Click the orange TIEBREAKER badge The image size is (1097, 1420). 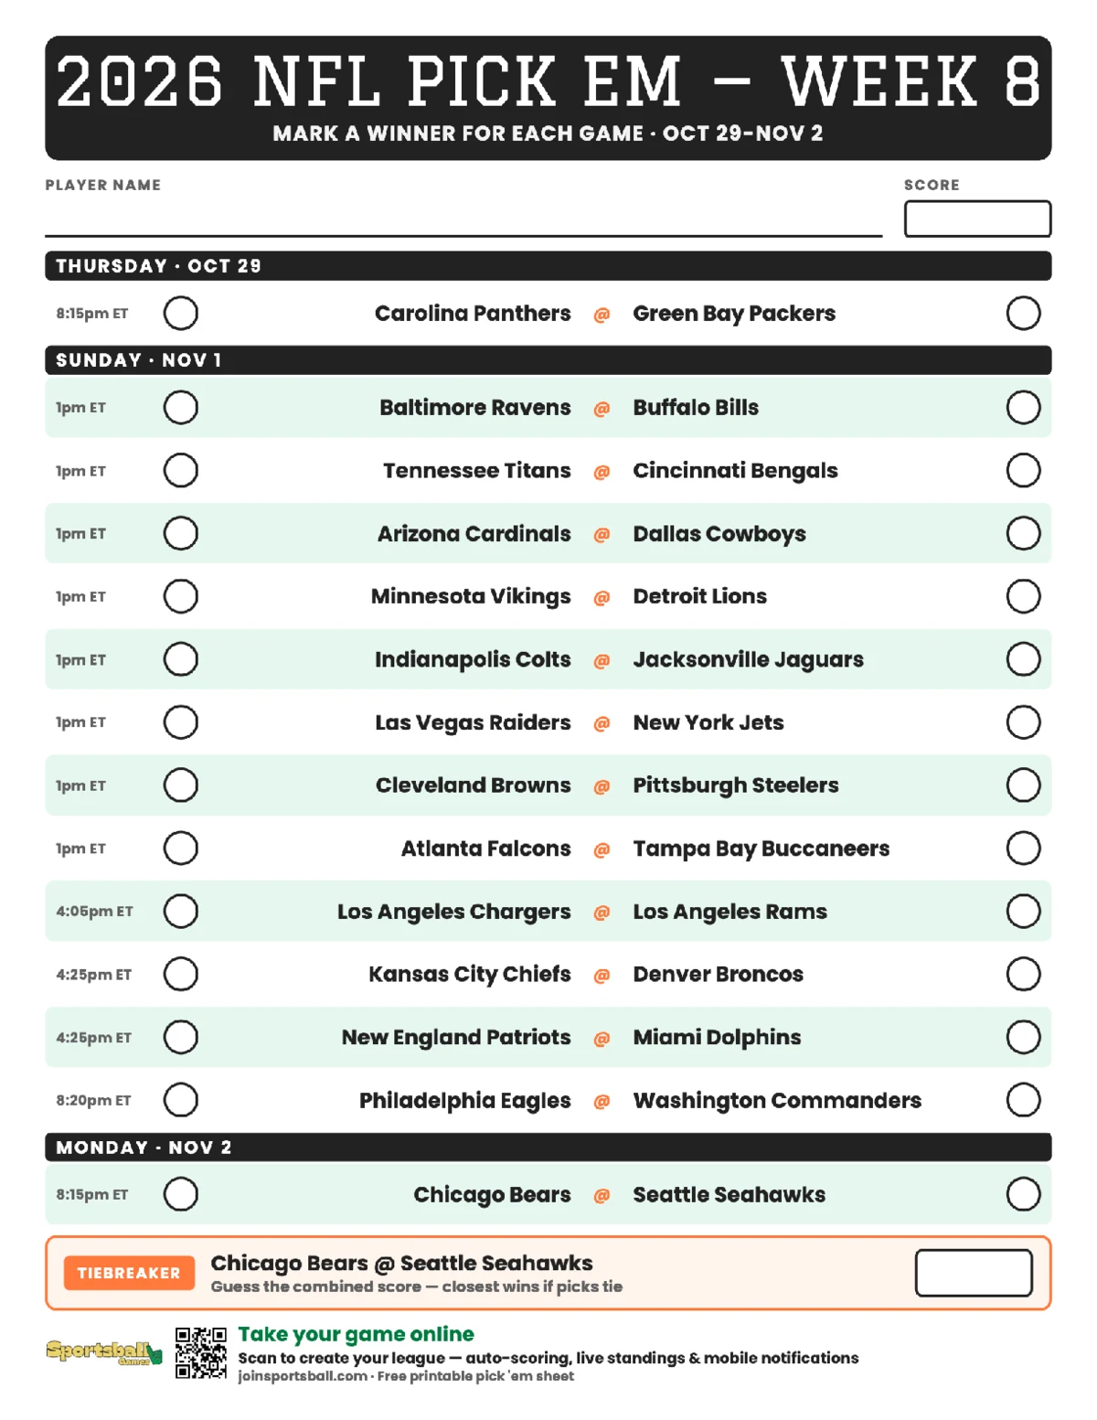coord(129,1273)
